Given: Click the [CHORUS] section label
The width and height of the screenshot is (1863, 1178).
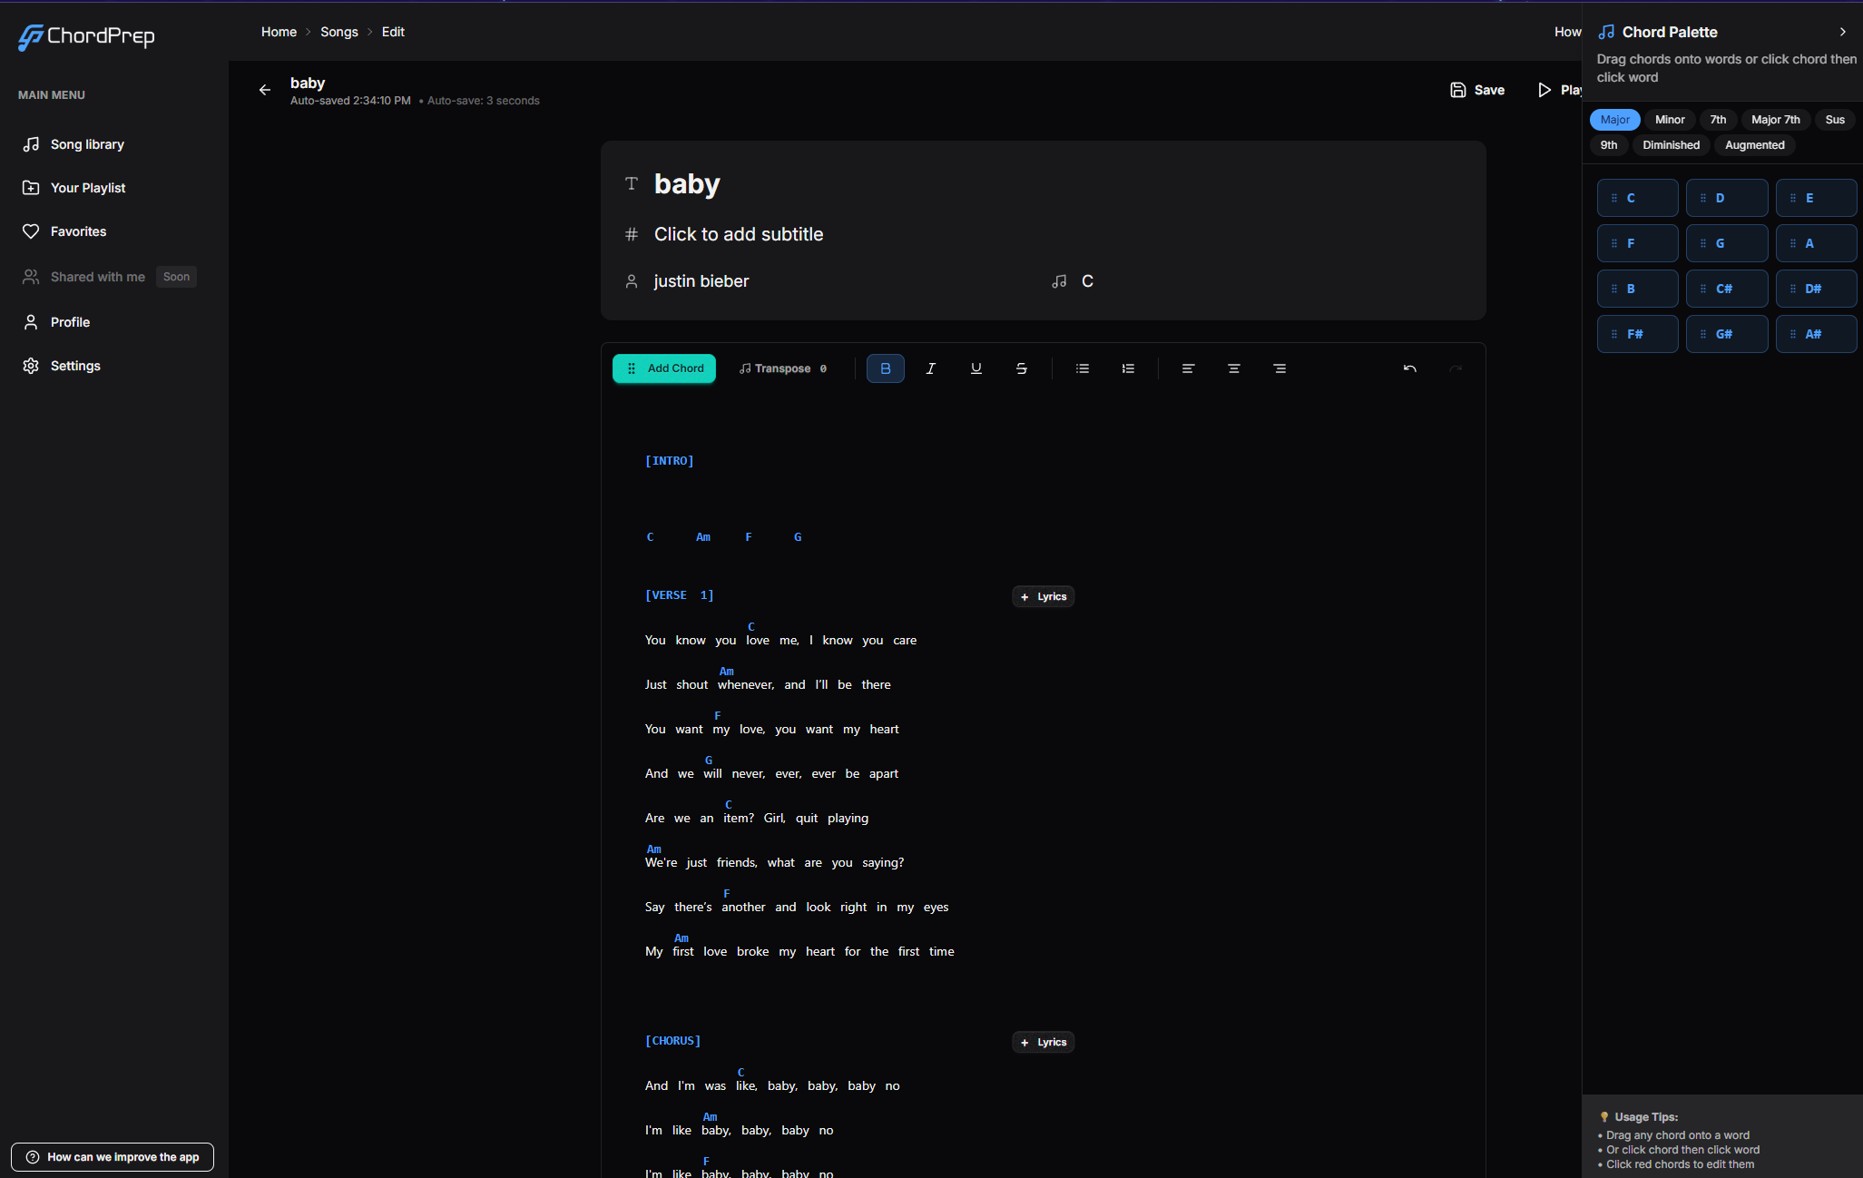Looking at the screenshot, I should pyautogui.click(x=673, y=1041).
